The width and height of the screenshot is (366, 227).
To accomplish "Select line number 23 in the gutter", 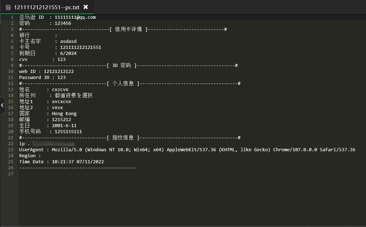I will coord(11,150).
